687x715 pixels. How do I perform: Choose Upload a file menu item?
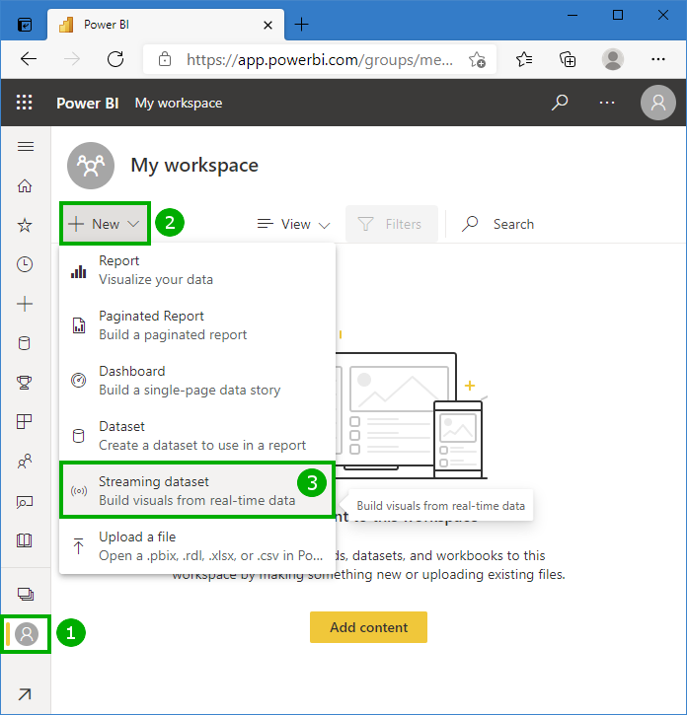tap(197, 545)
